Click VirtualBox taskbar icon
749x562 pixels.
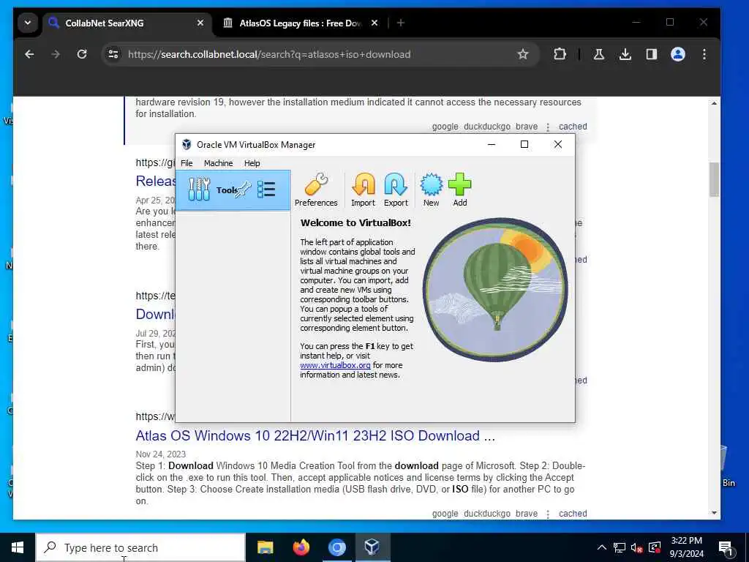(372, 547)
